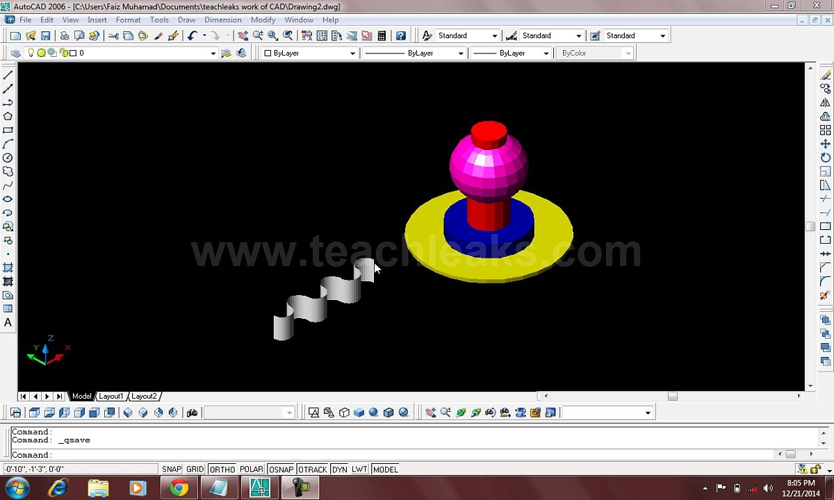Open the Layer Properties Manager icon
This screenshot has height=500, width=834.
click(15, 53)
